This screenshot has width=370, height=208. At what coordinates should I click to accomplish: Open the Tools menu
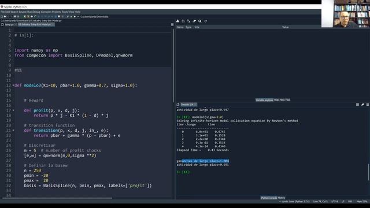coord(65,12)
